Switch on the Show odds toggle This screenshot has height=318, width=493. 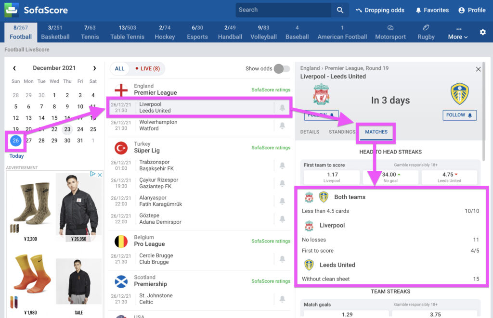[282, 68]
